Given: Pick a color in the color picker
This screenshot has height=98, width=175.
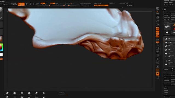Looking at the screenshot, I should pyautogui.click(x=1, y=47).
